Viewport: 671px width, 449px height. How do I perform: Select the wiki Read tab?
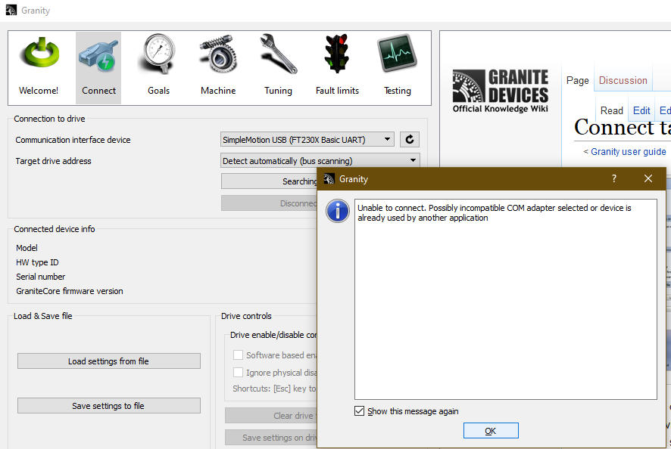tap(611, 110)
